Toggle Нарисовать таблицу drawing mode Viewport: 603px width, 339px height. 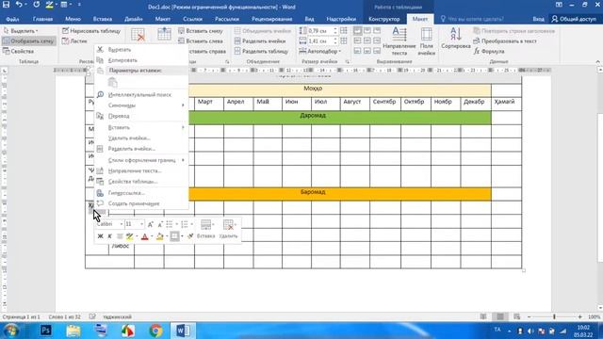[x=91, y=31]
